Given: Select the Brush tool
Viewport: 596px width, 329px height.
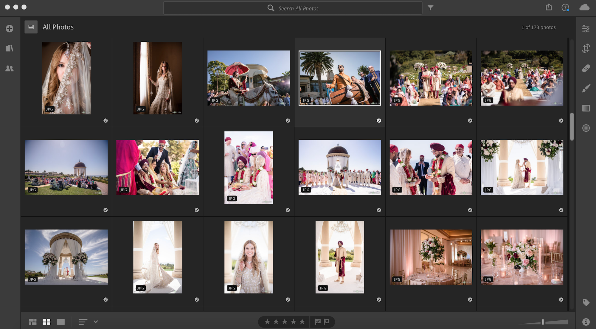Looking at the screenshot, I should (586, 88).
